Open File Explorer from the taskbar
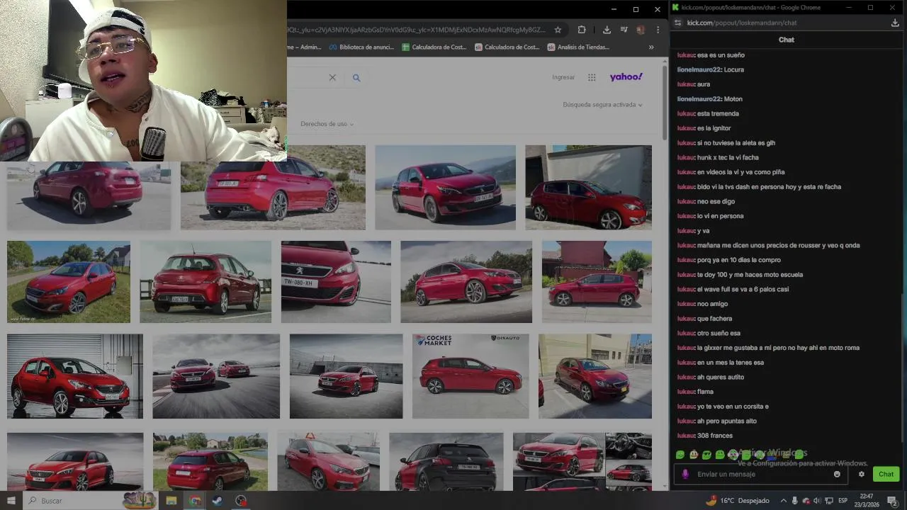This screenshot has height=510, width=907. point(171,500)
